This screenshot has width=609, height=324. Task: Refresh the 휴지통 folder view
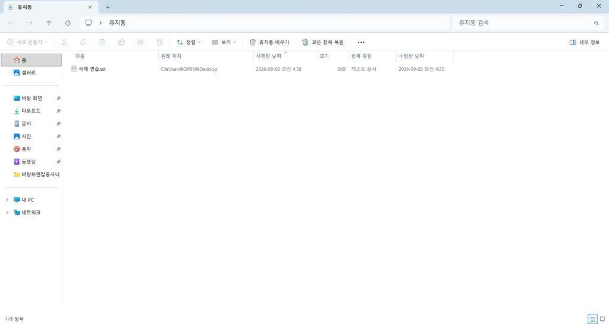68,23
